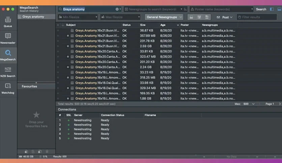The image size is (282, 163).
Task: Expand the 329.34 MB result row
Action: (x=68, y=88)
